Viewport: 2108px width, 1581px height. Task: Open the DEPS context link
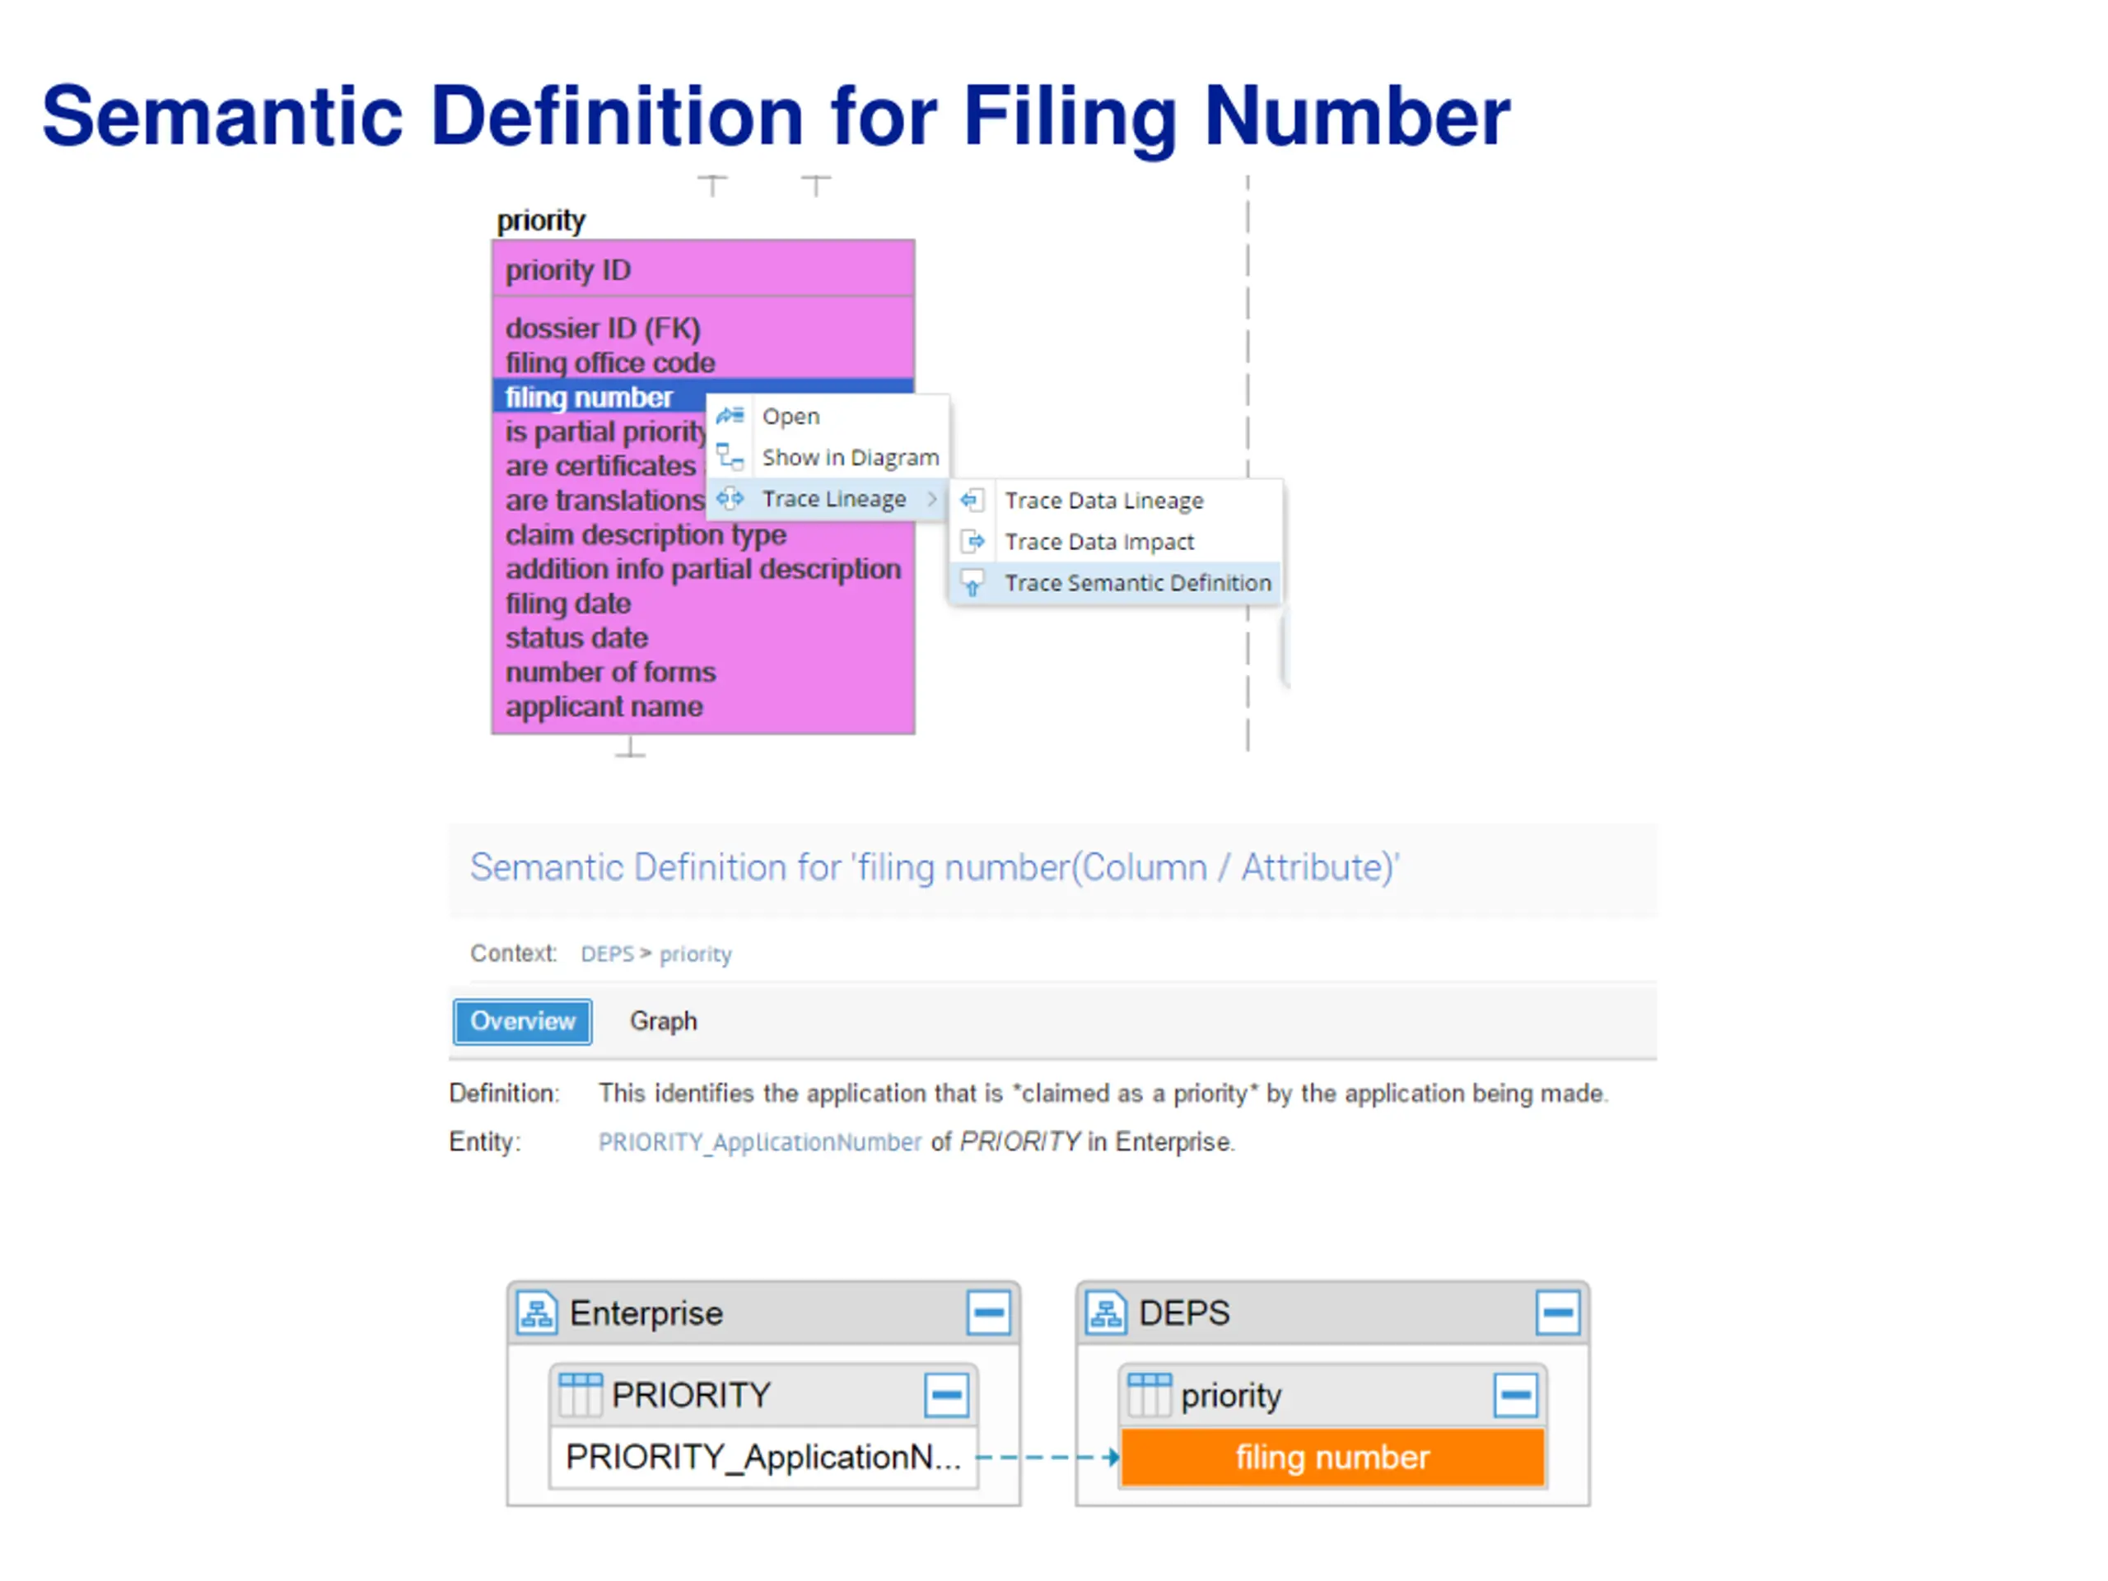coord(607,954)
